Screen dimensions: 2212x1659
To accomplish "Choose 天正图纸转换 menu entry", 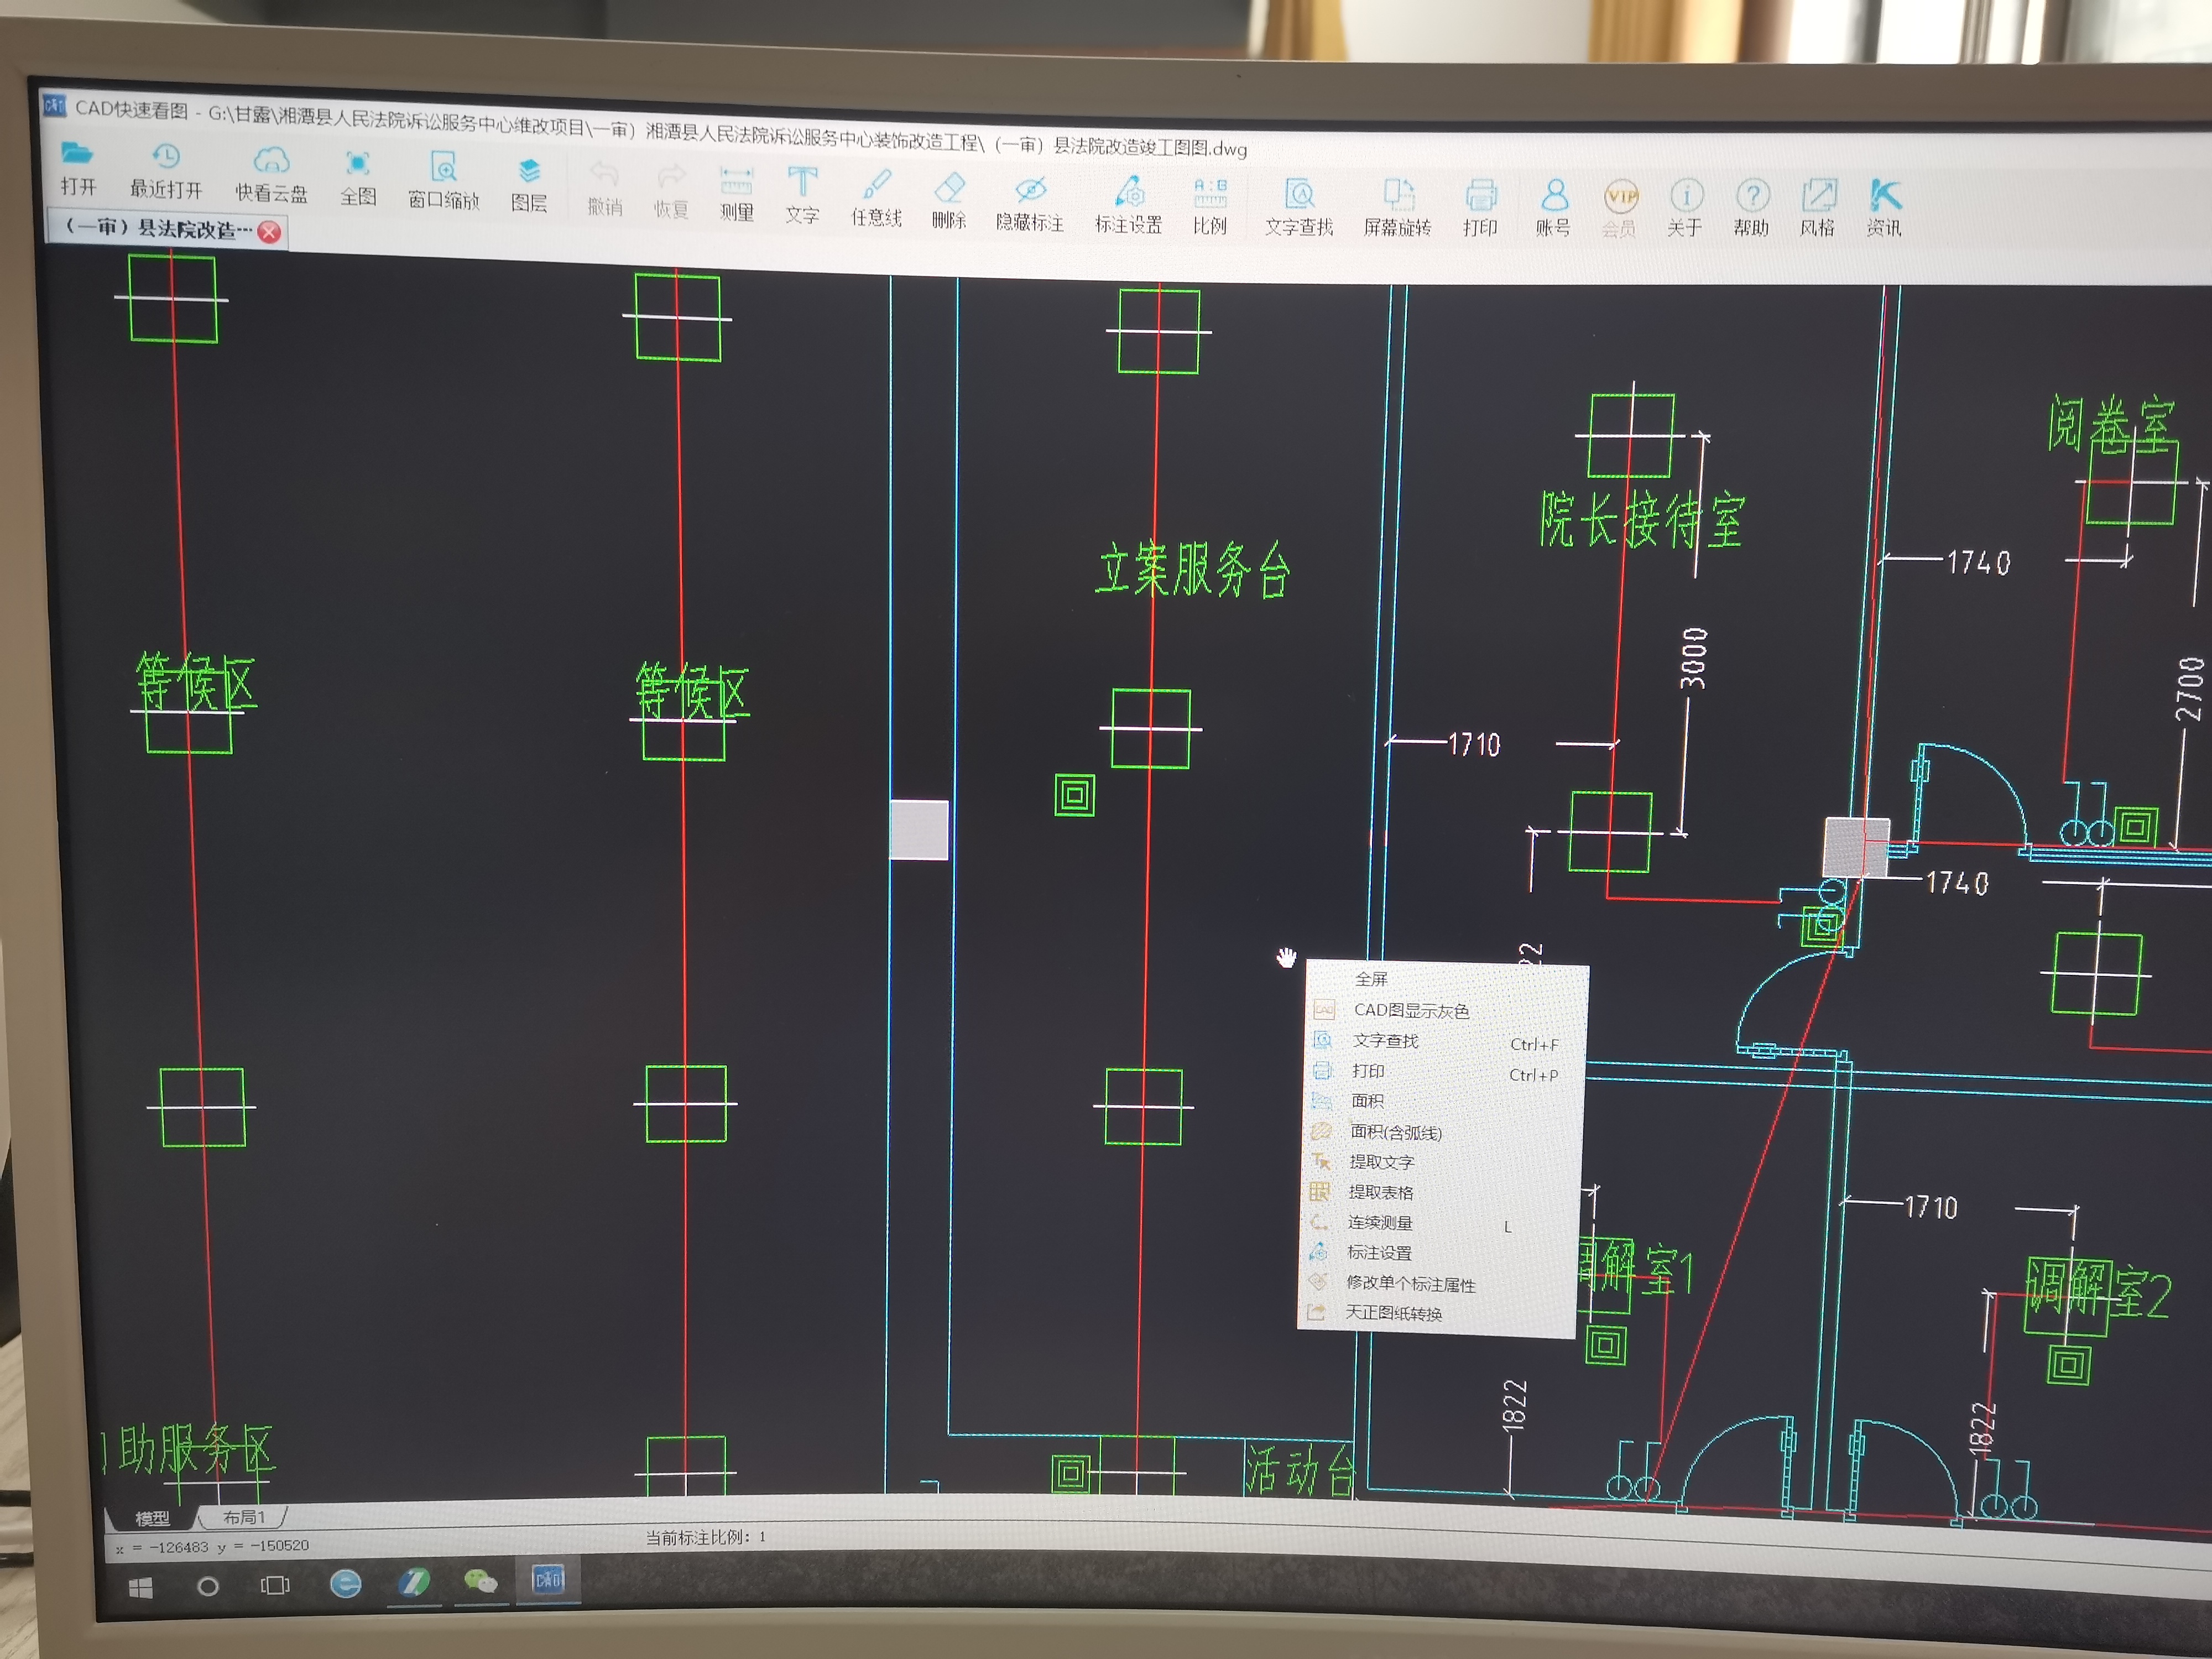I will (x=1393, y=1313).
